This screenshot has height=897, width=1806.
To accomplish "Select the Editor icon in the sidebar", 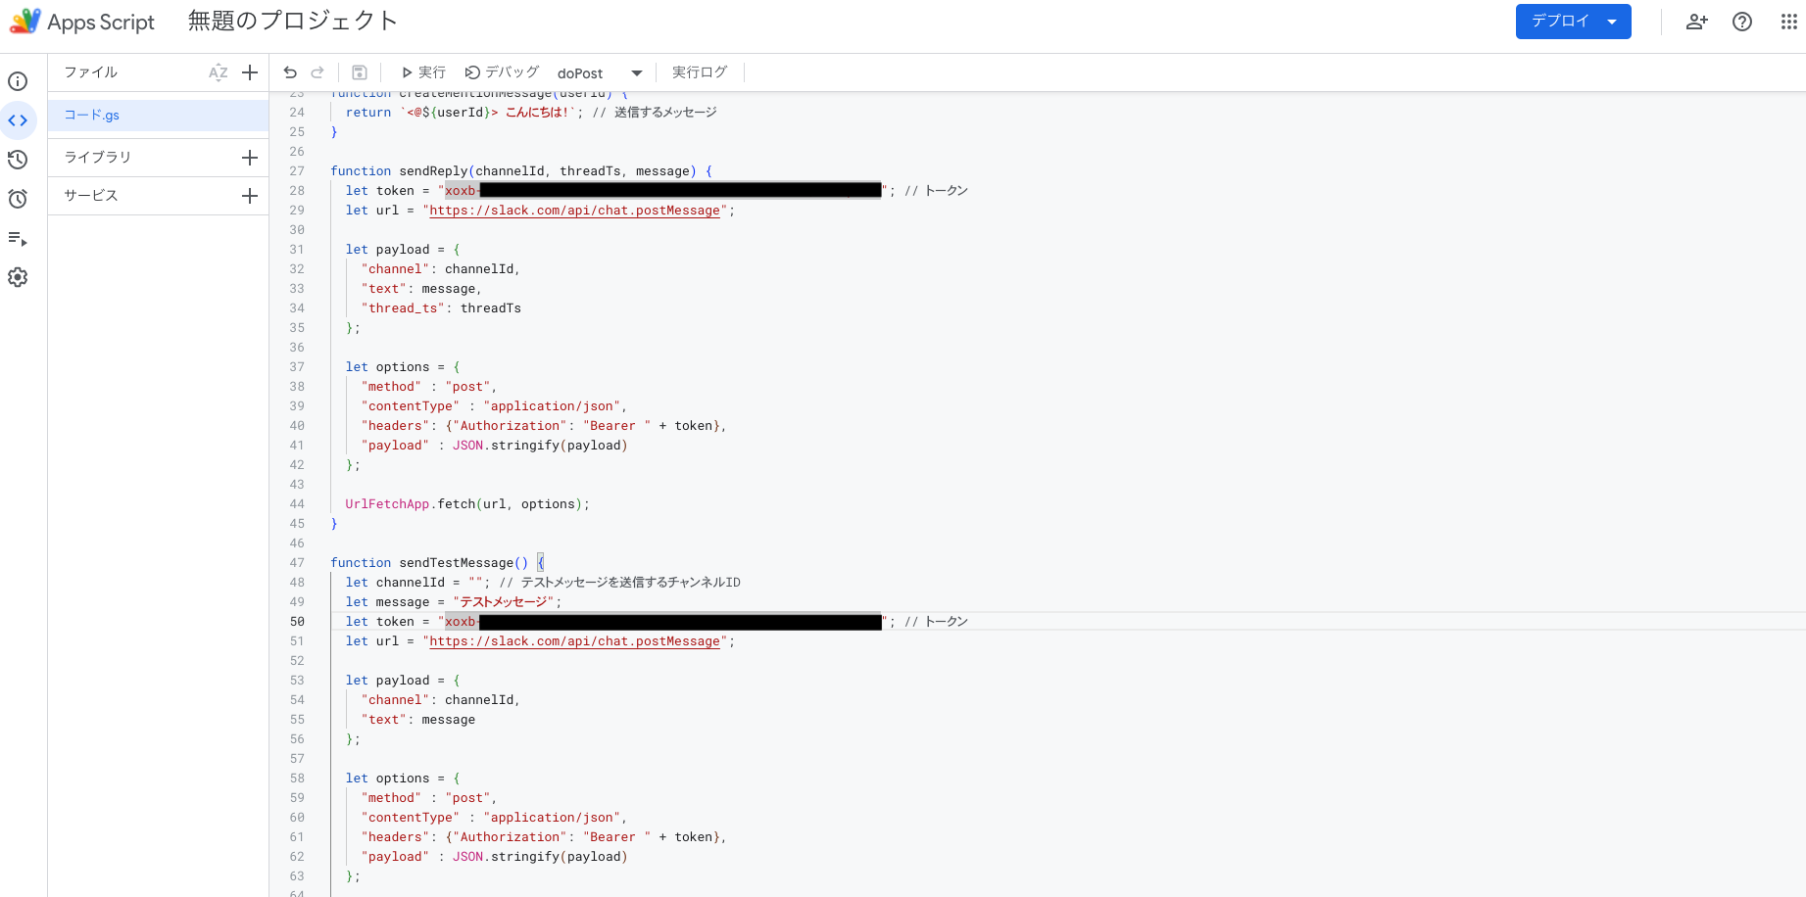I will 18,120.
